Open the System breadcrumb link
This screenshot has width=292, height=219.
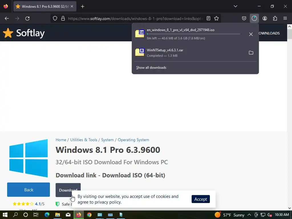pyautogui.click(x=108, y=140)
